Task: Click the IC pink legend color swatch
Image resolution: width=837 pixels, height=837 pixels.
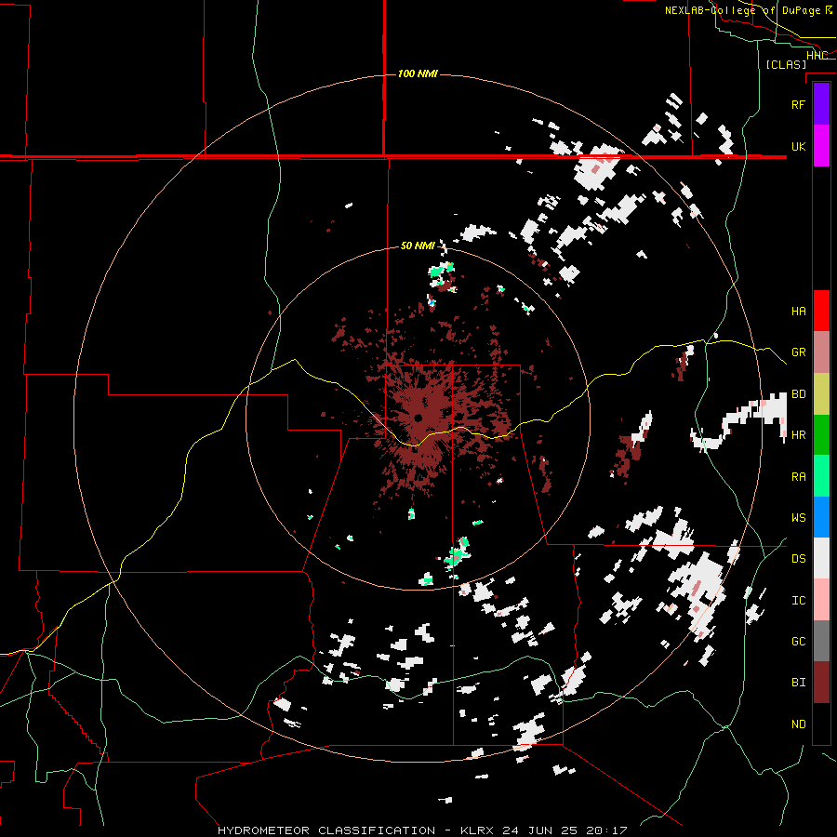Action: (821, 600)
